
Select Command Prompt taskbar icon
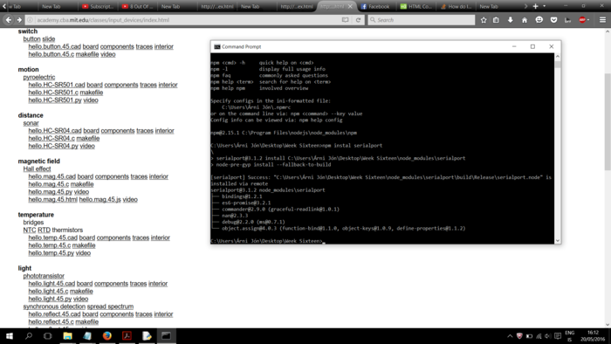pyautogui.click(x=167, y=336)
